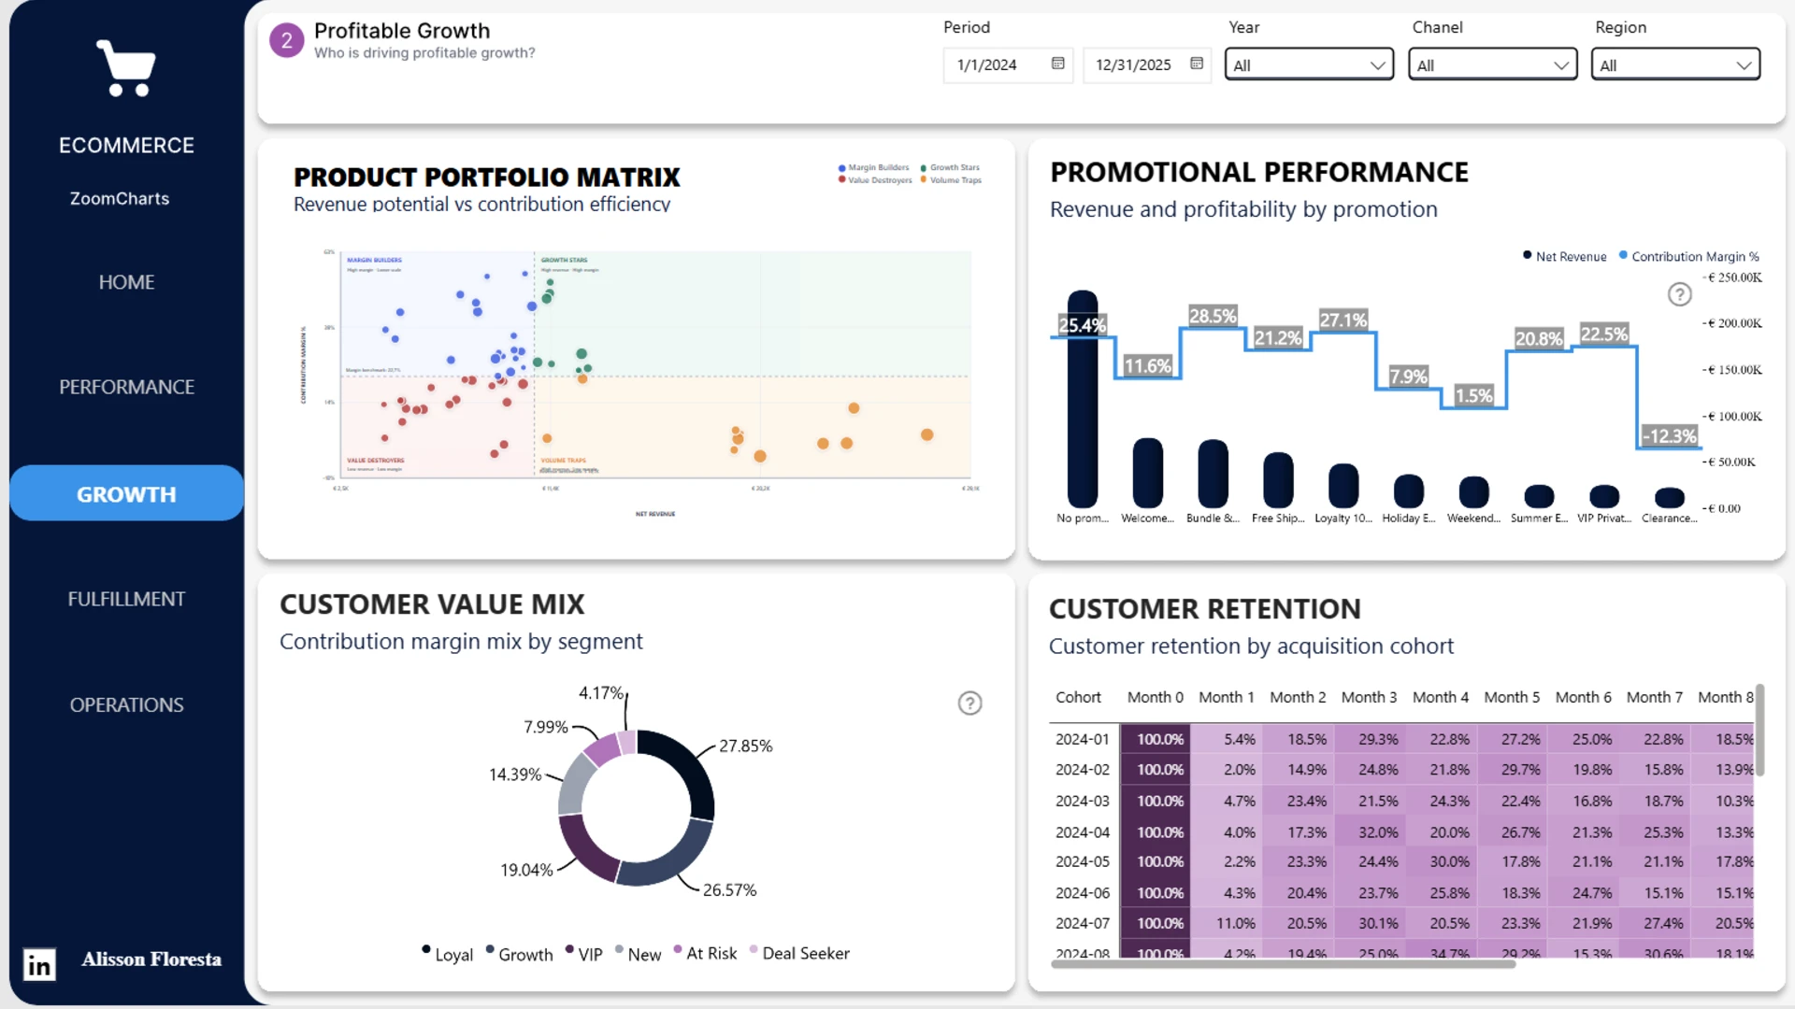The width and height of the screenshot is (1795, 1009).
Task: Click help icon in Customer Value Mix
Action: pyautogui.click(x=969, y=703)
